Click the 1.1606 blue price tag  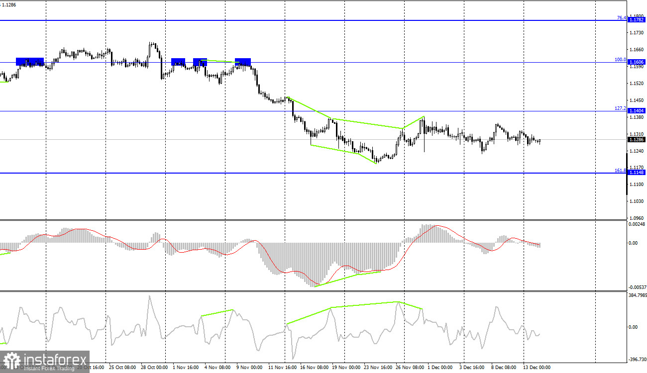pyautogui.click(x=637, y=62)
